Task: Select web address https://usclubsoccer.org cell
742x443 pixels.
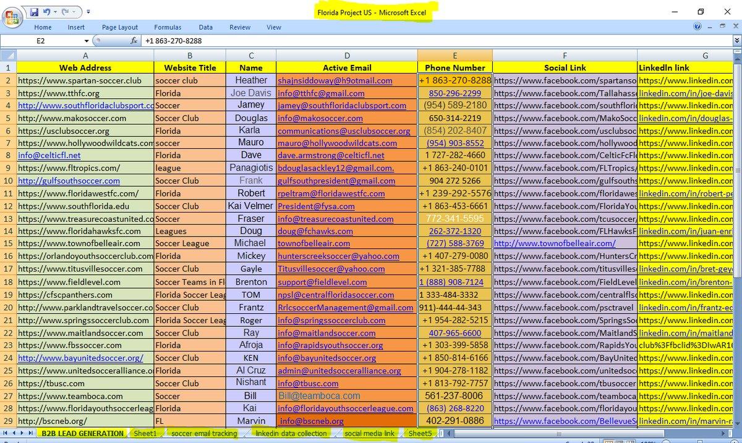Action: click(x=85, y=130)
